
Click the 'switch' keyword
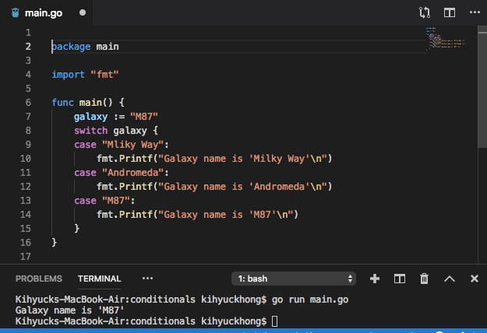(x=90, y=131)
